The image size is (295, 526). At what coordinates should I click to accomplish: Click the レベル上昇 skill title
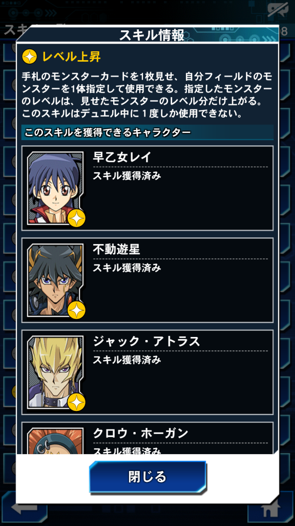pyautogui.click(x=71, y=57)
